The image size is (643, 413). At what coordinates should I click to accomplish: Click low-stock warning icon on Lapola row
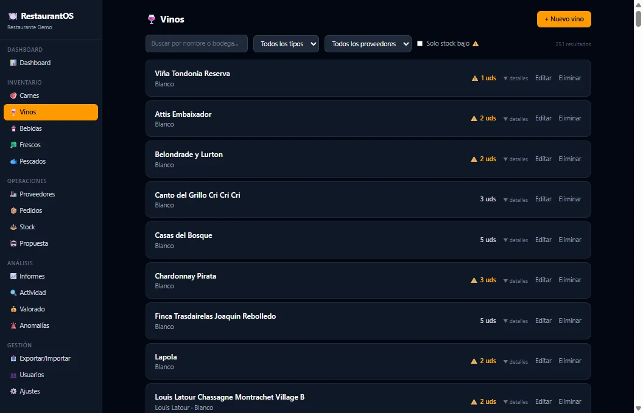click(474, 361)
